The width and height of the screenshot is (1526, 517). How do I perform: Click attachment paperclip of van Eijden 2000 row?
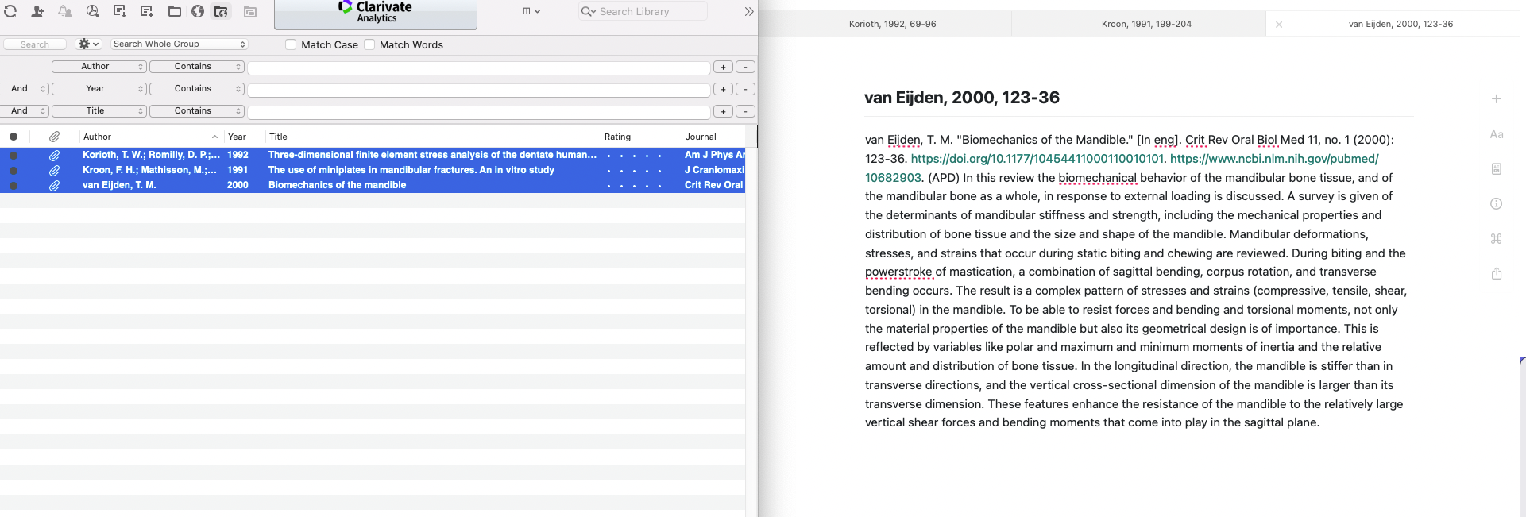(x=54, y=186)
